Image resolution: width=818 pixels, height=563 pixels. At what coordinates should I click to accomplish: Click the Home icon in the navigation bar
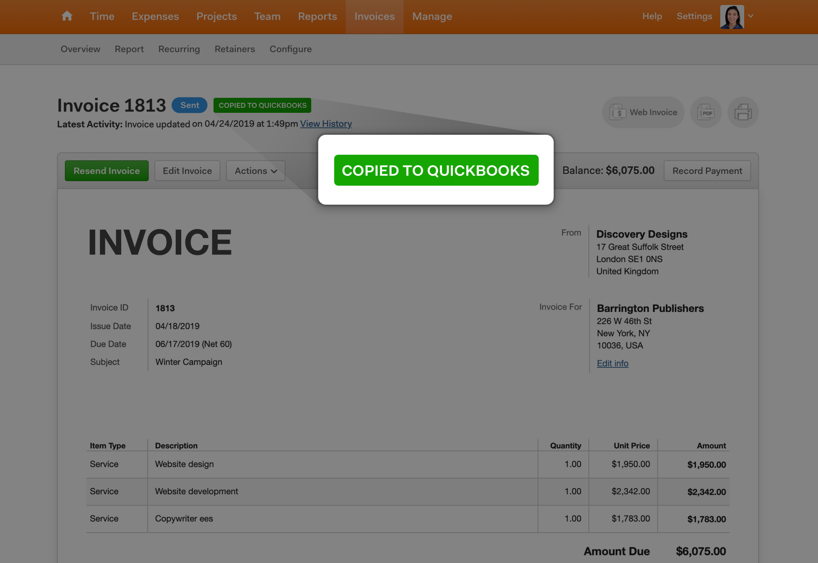[x=66, y=16]
